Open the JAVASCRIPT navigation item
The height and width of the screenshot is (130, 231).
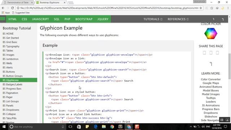coord(40,19)
